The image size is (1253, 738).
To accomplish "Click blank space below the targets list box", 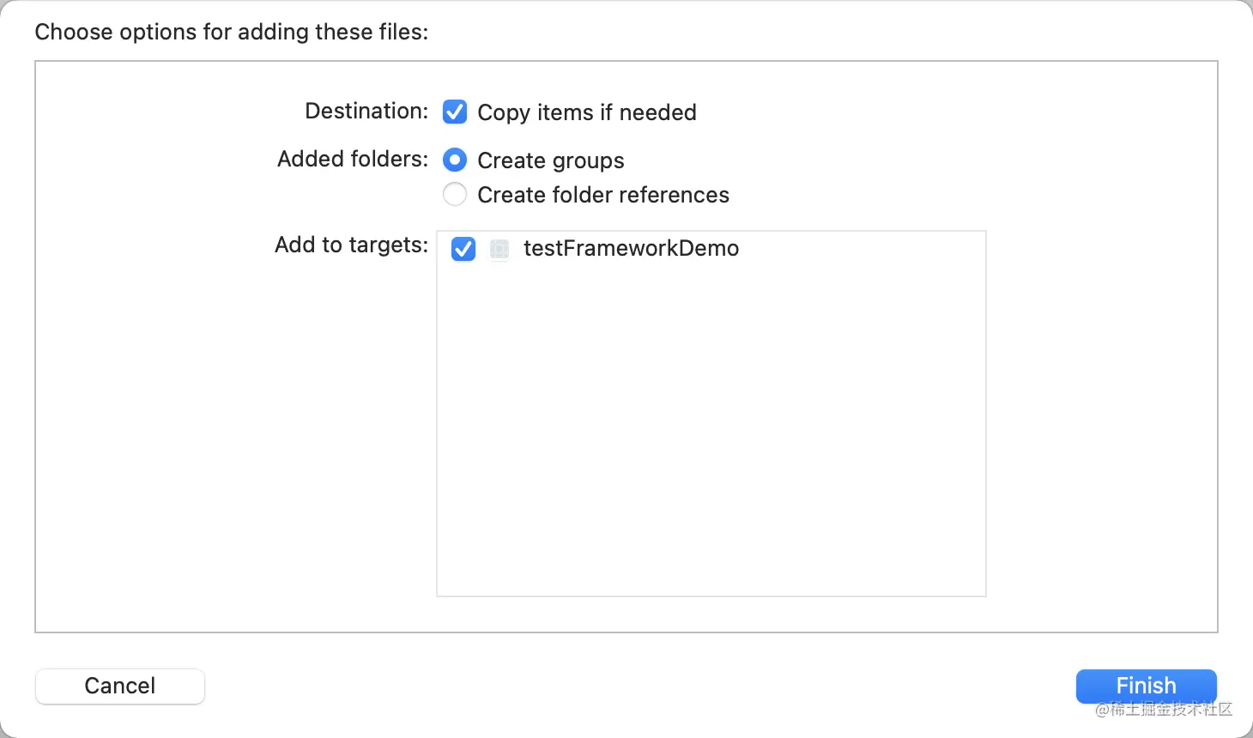I will (x=711, y=614).
